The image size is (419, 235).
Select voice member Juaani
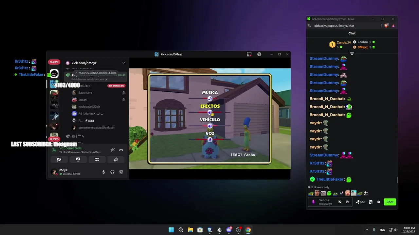point(83,100)
